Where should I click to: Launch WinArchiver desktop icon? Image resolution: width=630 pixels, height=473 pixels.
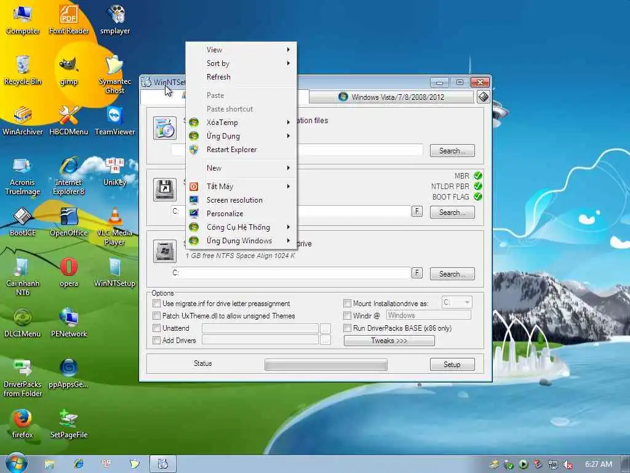coord(23,121)
